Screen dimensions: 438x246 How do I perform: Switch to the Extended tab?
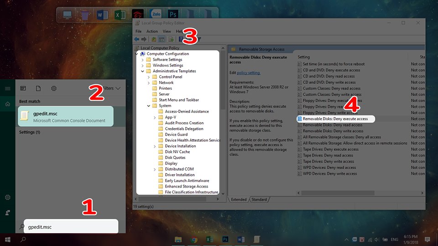tap(239, 200)
